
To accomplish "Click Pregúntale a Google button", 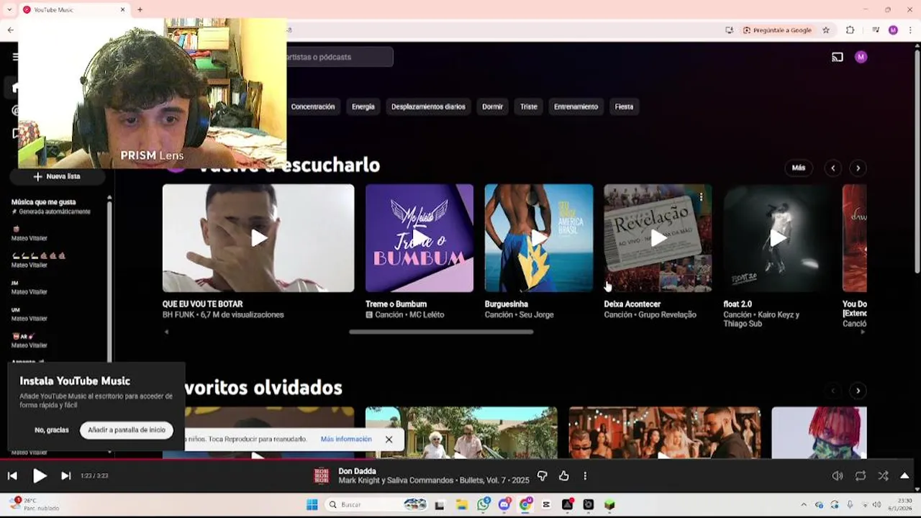I will [777, 30].
